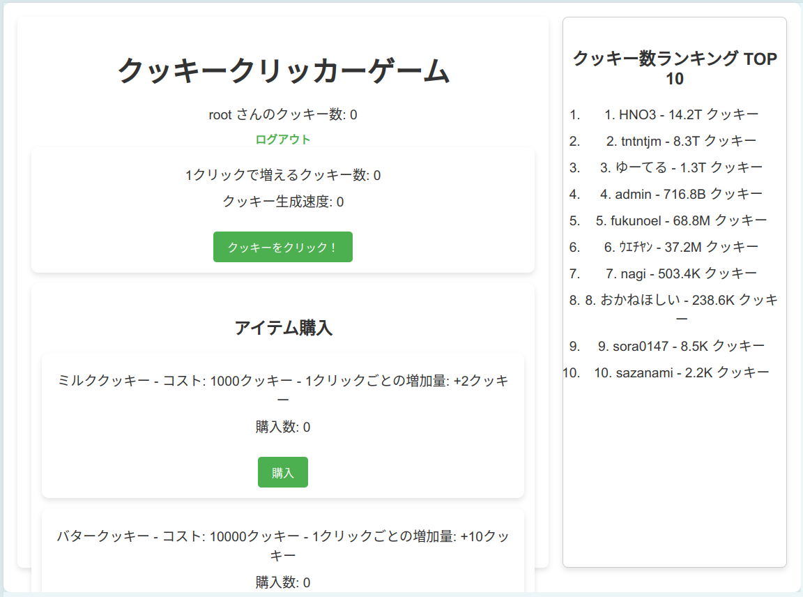Click the nagi 503.4K ranking entry
Screen dimensions: 803x597
pyautogui.click(x=681, y=273)
